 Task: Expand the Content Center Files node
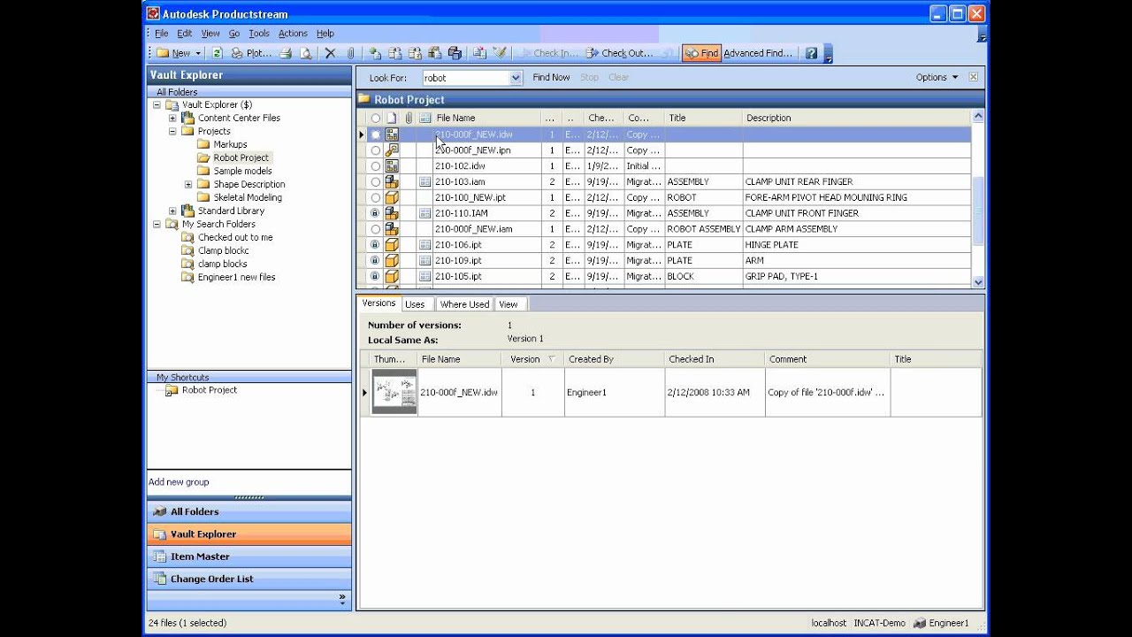pos(172,118)
